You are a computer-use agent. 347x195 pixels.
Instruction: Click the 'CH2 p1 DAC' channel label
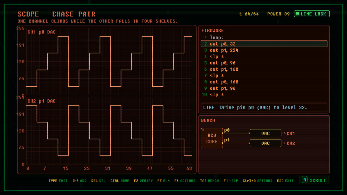(41, 101)
